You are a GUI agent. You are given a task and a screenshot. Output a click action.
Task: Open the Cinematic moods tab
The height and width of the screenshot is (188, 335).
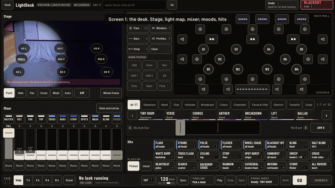click(240, 105)
